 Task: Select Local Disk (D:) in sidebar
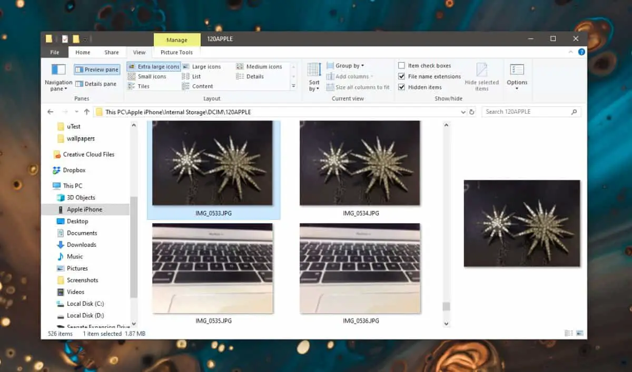[80, 316]
